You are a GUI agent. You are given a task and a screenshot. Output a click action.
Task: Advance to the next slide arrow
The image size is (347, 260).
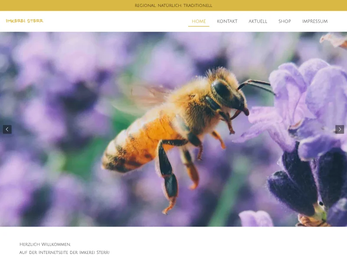[x=340, y=129]
